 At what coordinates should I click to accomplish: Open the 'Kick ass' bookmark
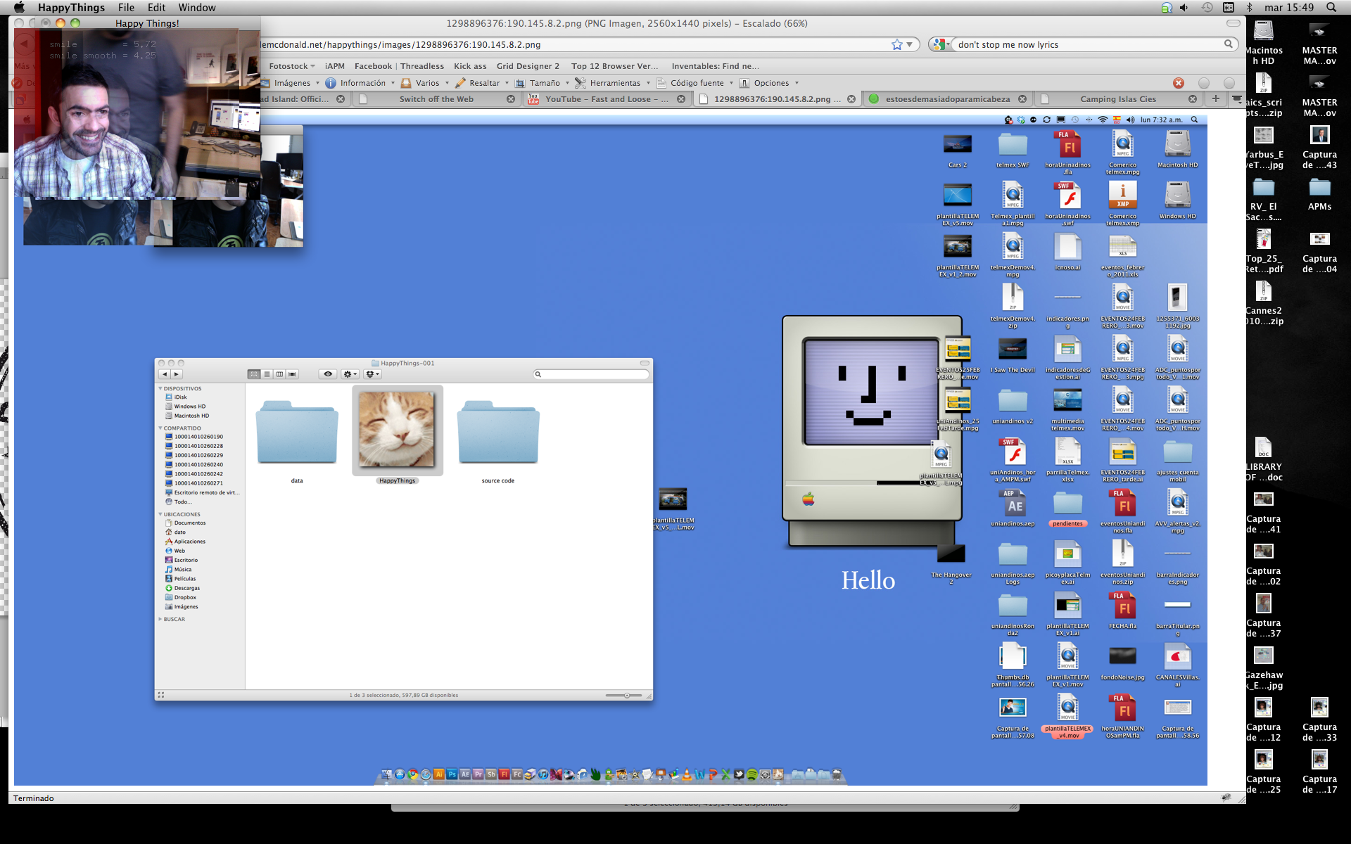(470, 66)
